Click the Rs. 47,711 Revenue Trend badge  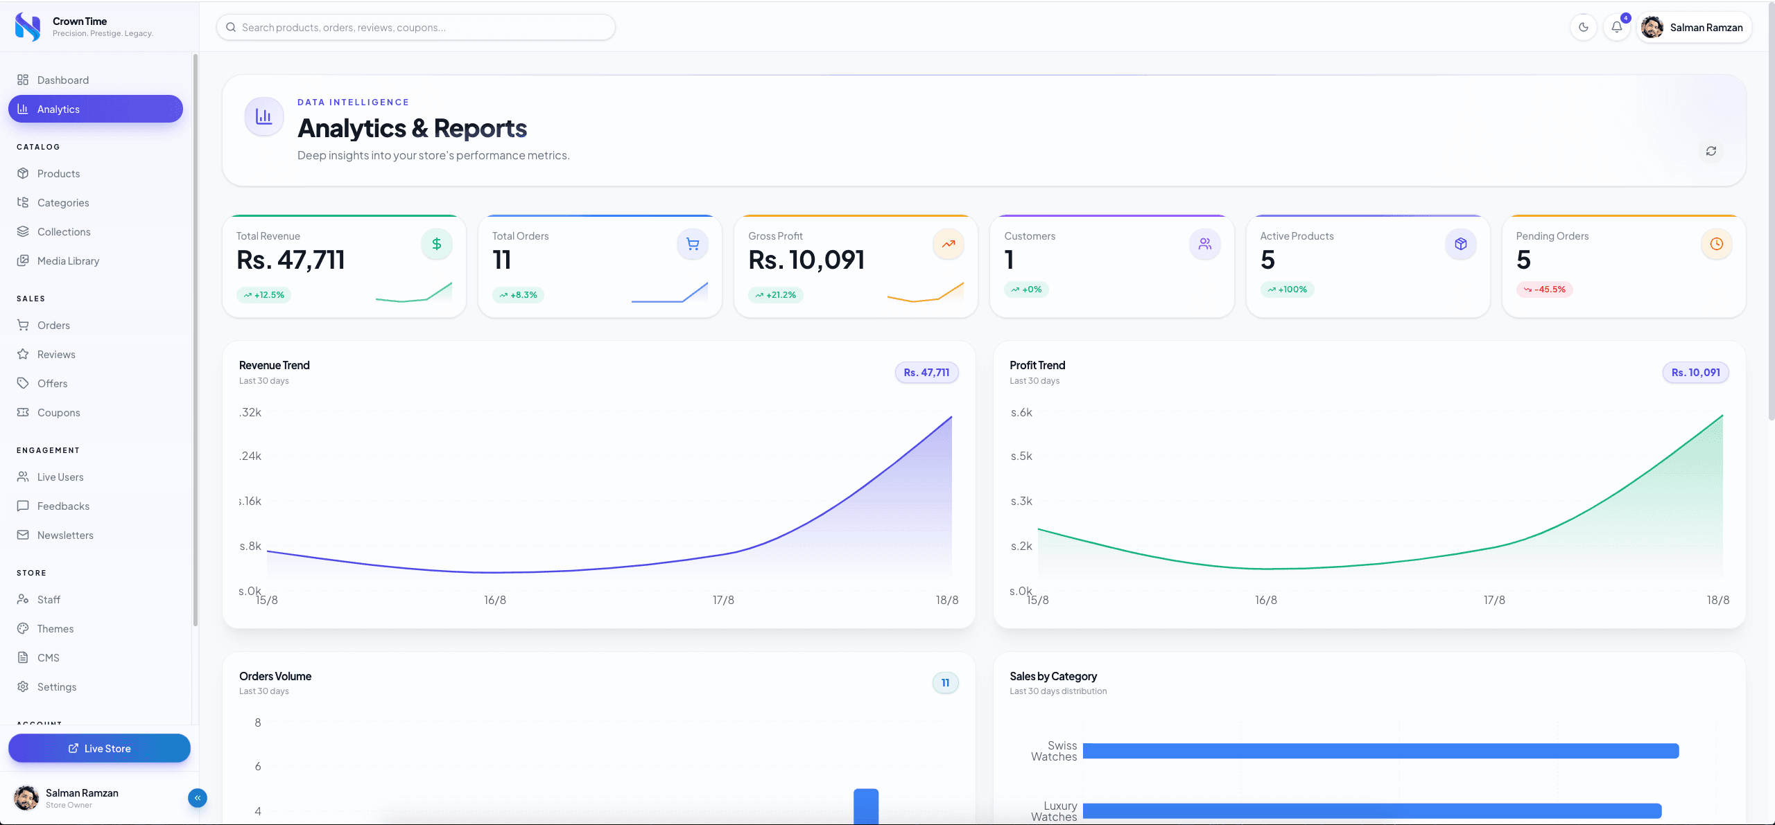point(927,373)
